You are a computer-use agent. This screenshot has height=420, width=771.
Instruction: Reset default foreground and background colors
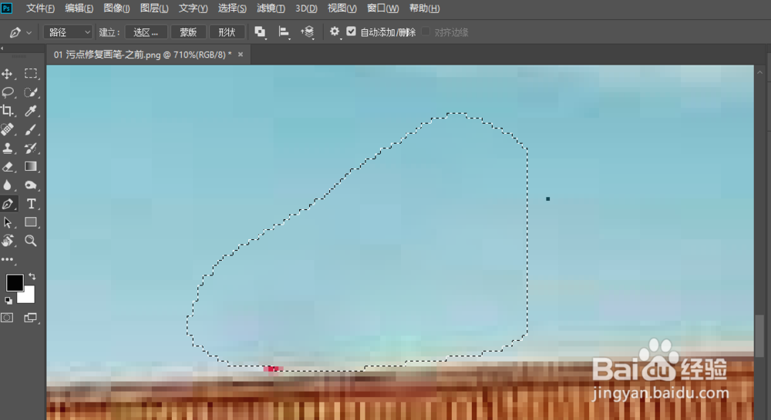[x=8, y=300]
